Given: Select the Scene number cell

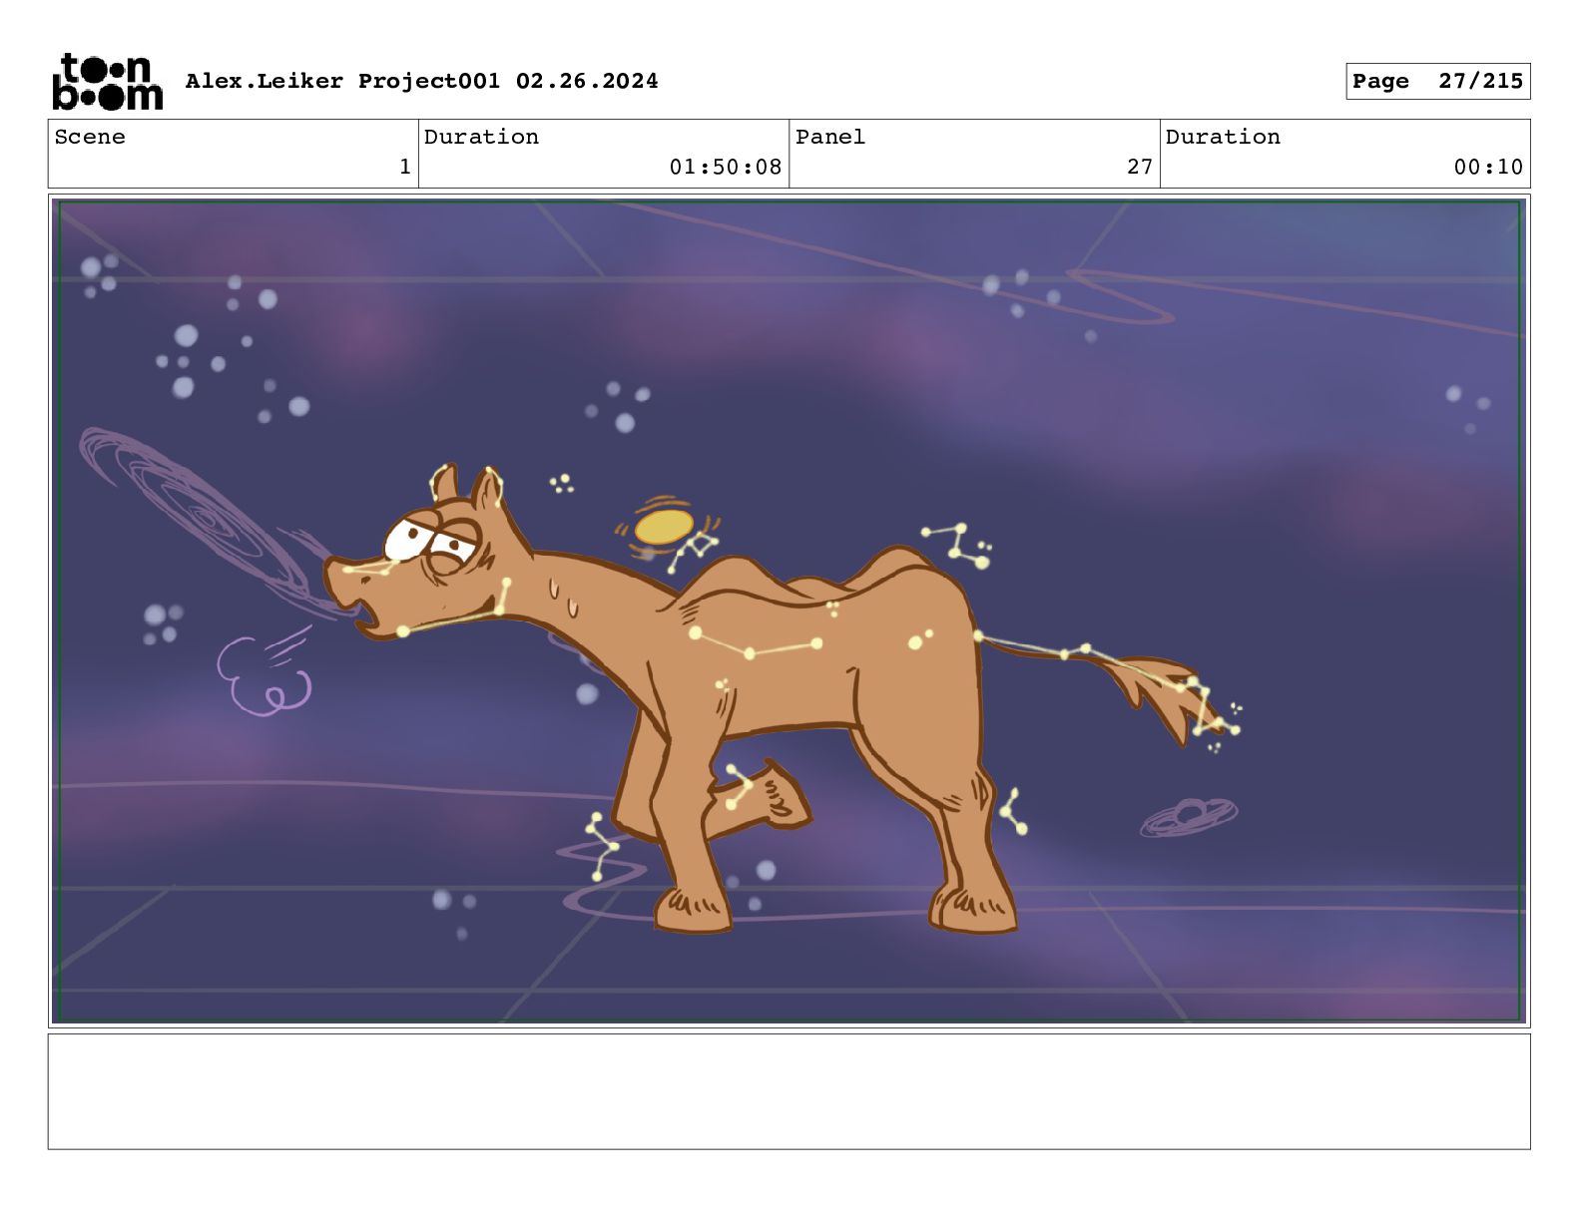Looking at the screenshot, I should click(234, 153).
